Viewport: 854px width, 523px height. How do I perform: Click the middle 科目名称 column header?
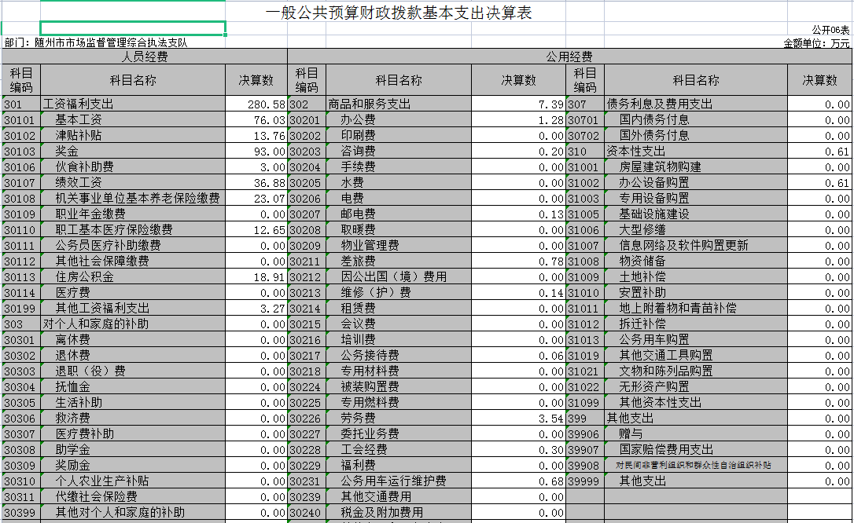tap(398, 79)
